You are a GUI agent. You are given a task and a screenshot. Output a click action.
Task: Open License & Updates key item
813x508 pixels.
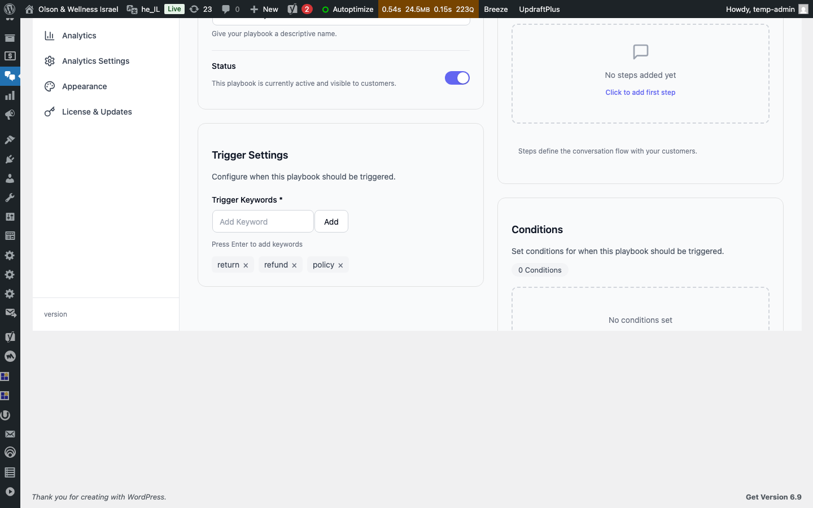coord(97,112)
